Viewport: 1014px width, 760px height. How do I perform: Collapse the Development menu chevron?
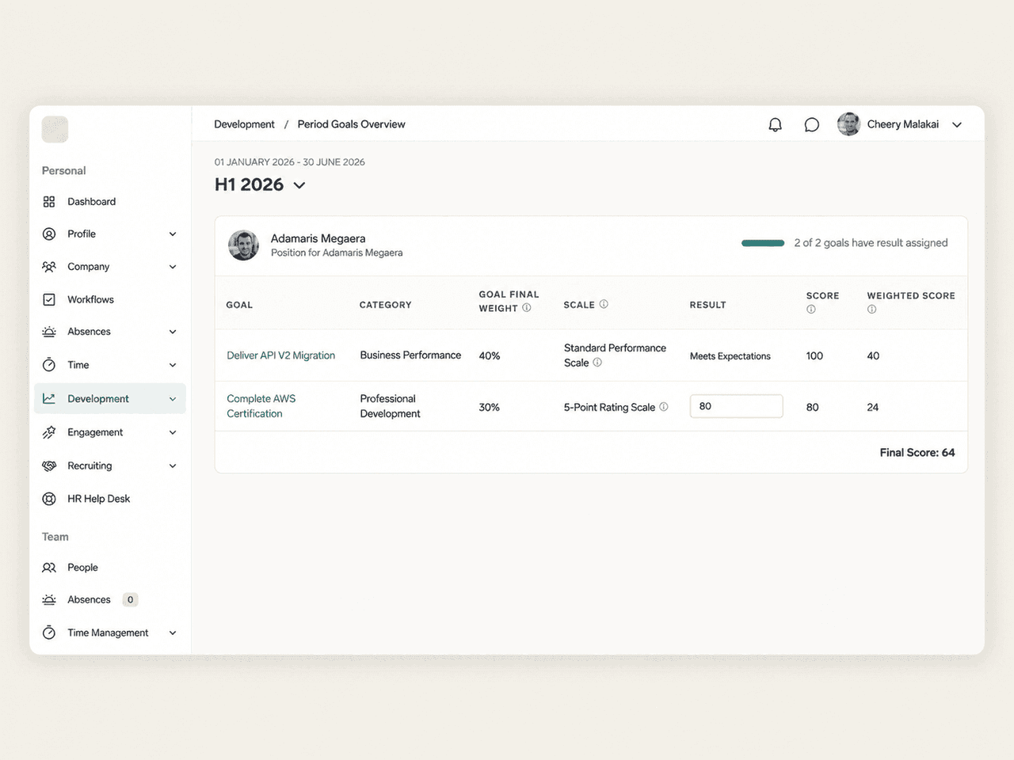tap(173, 399)
